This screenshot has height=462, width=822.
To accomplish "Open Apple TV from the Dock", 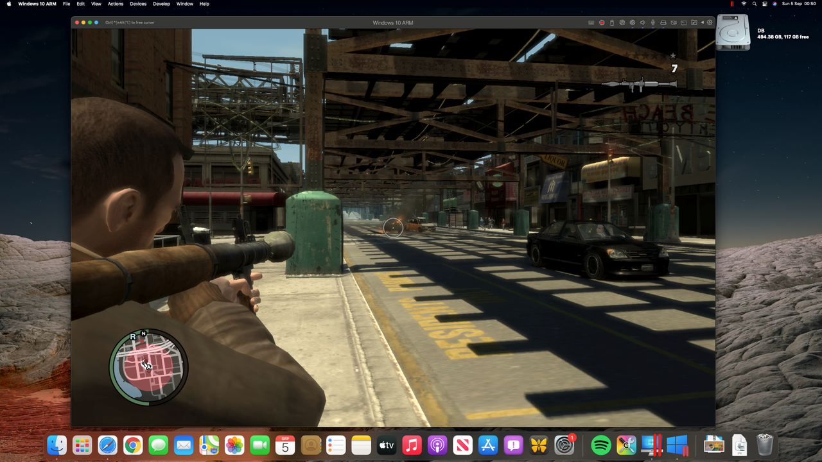I will 387,445.
